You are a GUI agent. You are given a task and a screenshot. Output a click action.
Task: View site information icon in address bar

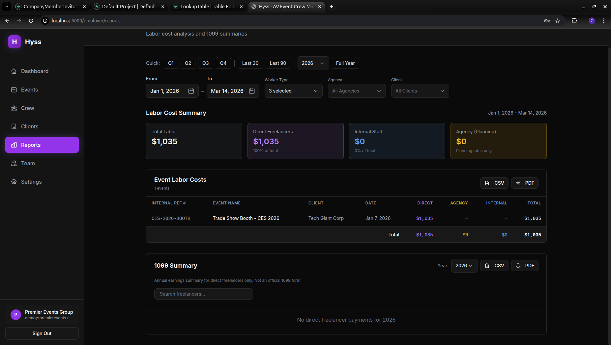point(45,20)
